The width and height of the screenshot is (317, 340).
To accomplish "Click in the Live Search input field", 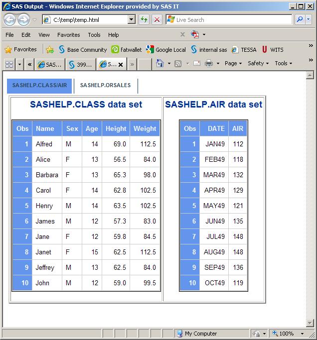I will point(232,19).
